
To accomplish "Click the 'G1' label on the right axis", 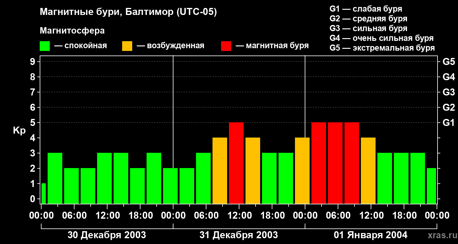I will 449,123.
